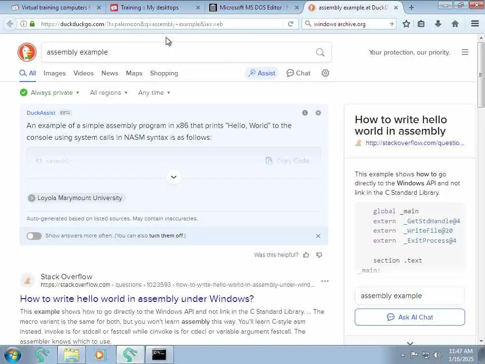Show hidden tray icons arrow
Image resolution: width=485 pixels, height=364 pixels.
(403, 355)
